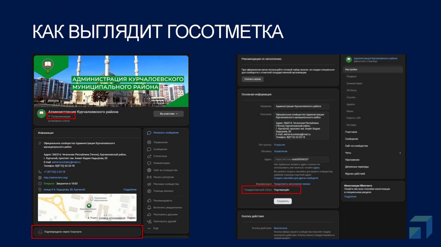441x247 pixels.
Task: Click the Рекомендовать thumbs-up icon
Action: [149, 201]
